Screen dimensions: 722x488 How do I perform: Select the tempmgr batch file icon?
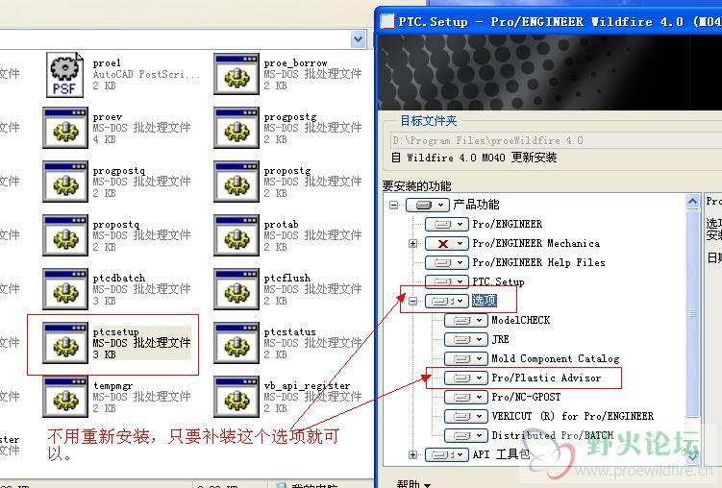tap(65, 397)
